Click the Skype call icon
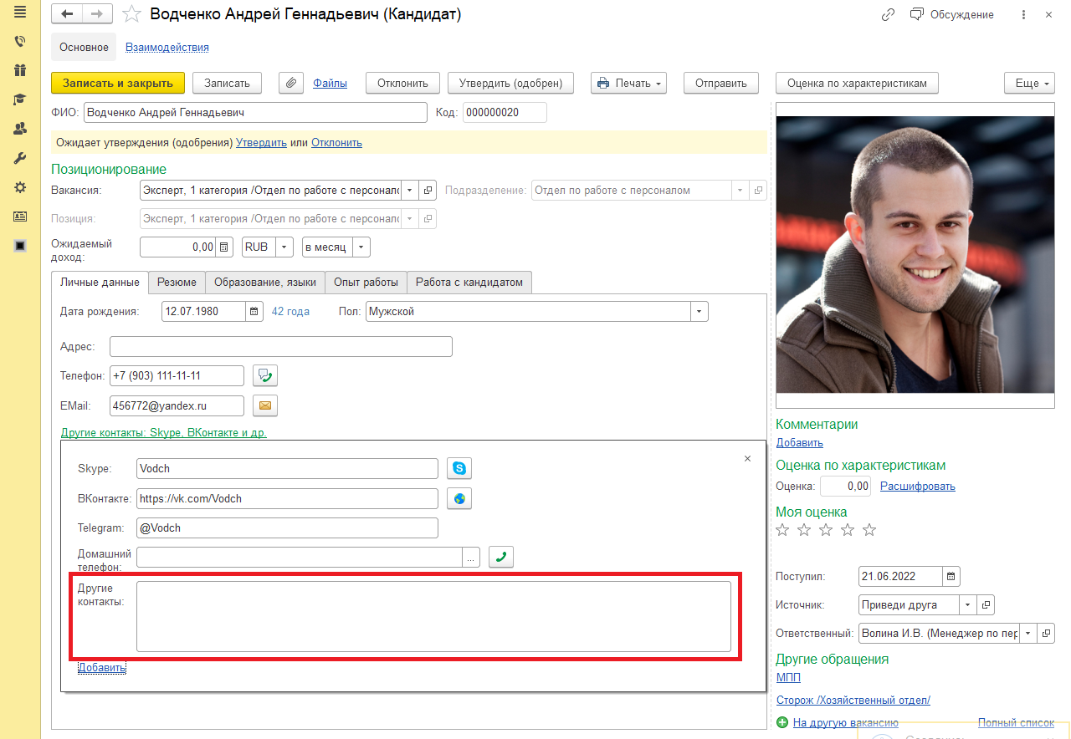 click(459, 468)
